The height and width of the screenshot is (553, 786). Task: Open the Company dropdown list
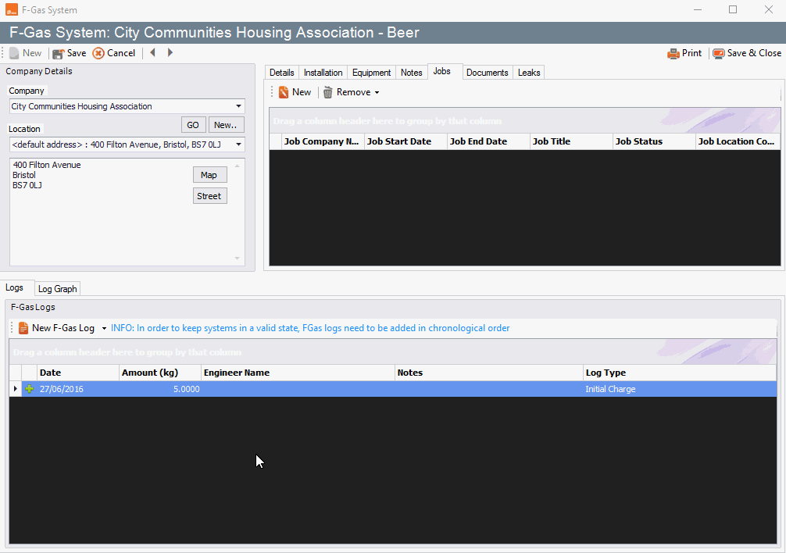point(238,106)
